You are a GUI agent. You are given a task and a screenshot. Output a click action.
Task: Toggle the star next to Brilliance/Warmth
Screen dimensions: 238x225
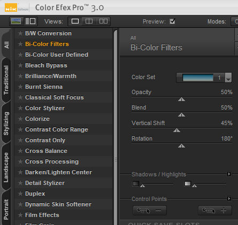coord(20,76)
